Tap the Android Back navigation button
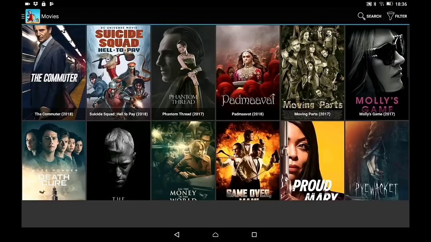The image size is (431, 242). tap(177, 235)
